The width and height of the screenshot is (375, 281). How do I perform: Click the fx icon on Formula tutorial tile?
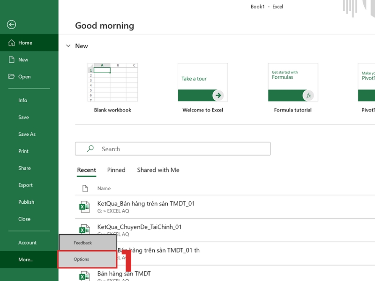click(308, 95)
